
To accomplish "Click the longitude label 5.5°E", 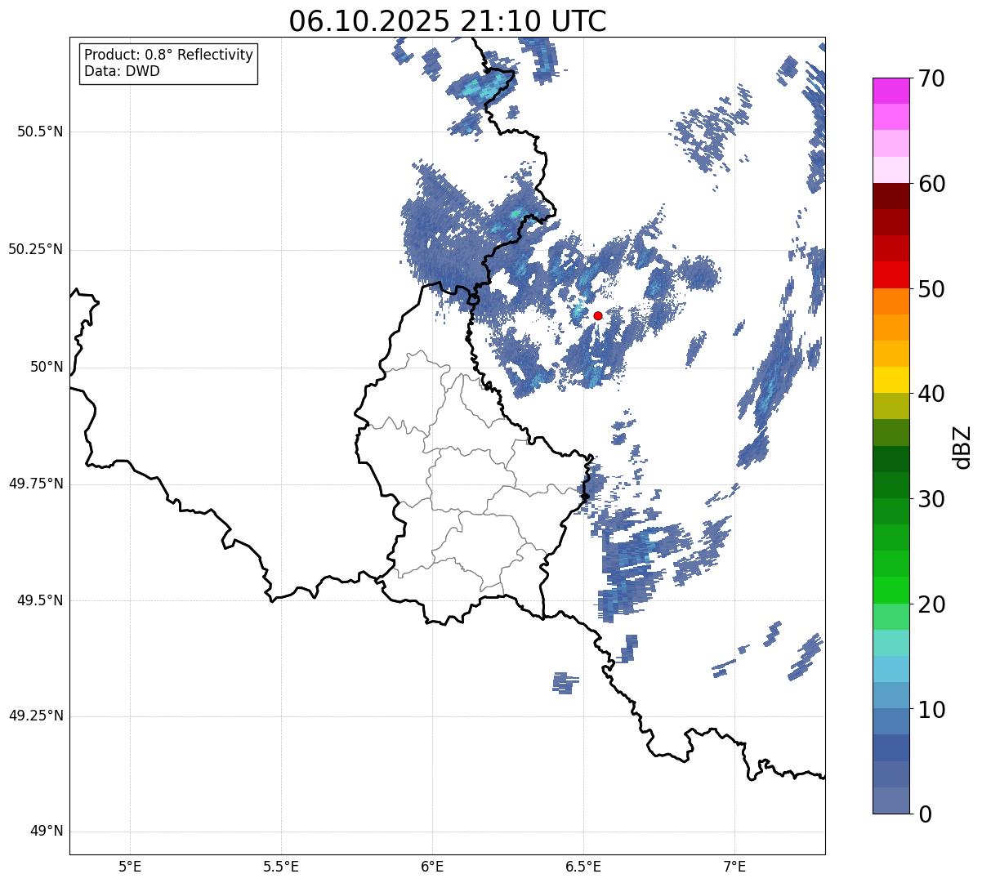I will click(x=281, y=866).
